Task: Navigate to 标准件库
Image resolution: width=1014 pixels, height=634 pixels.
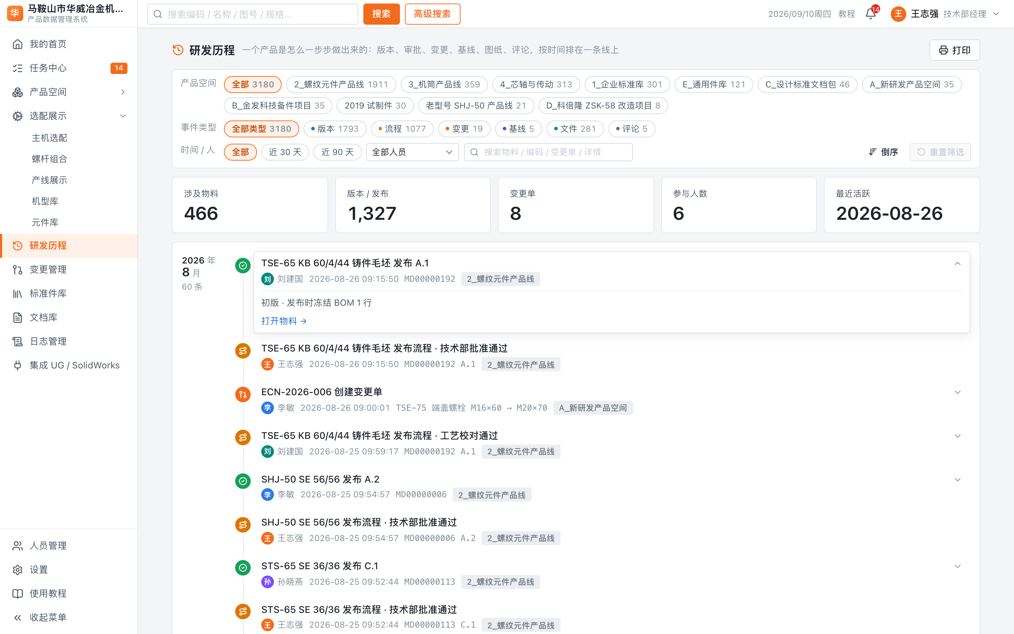Action: pos(69,293)
